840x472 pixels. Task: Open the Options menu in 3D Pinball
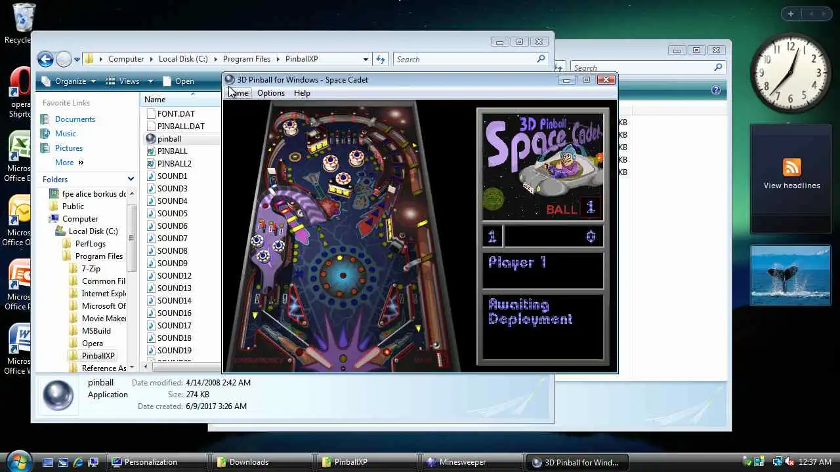271,93
